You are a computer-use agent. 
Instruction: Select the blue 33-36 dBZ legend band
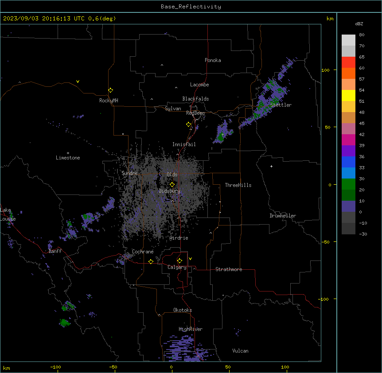(348, 162)
